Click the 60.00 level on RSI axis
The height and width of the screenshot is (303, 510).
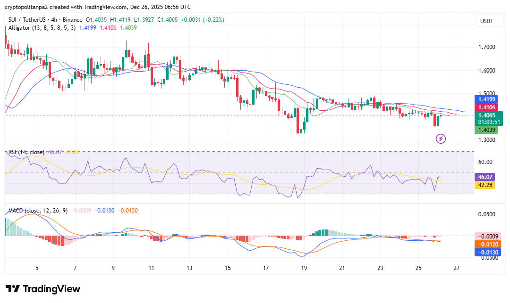point(485,162)
